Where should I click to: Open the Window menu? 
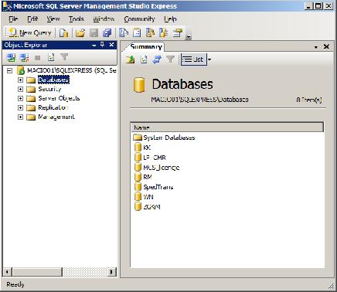point(104,19)
